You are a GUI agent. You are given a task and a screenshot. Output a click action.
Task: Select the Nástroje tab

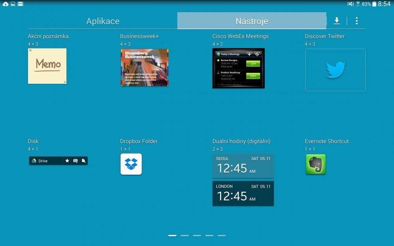[x=251, y=21]
